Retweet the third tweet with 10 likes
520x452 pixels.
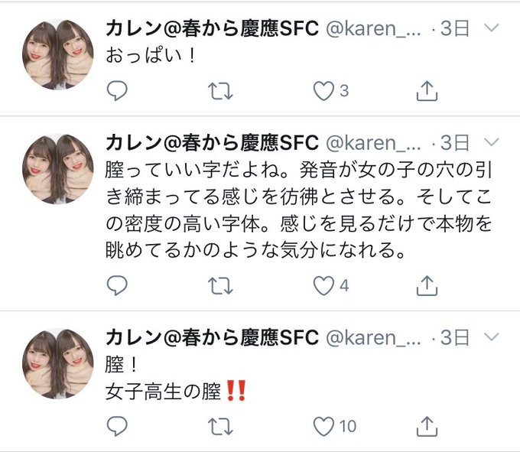tap(220, 427)
